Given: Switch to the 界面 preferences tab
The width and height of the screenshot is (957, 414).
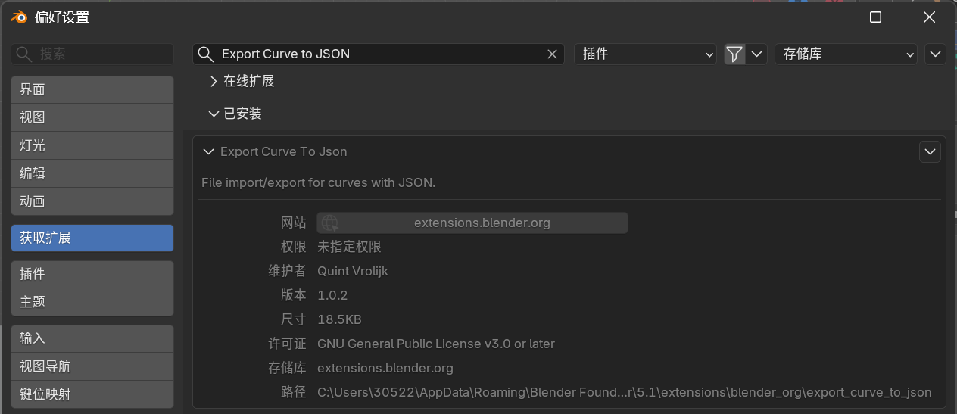Looking at the screenshot, I should point(92,89).
